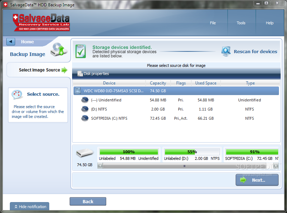
Task: Close the SalvageData window
Action: [277, 3]
